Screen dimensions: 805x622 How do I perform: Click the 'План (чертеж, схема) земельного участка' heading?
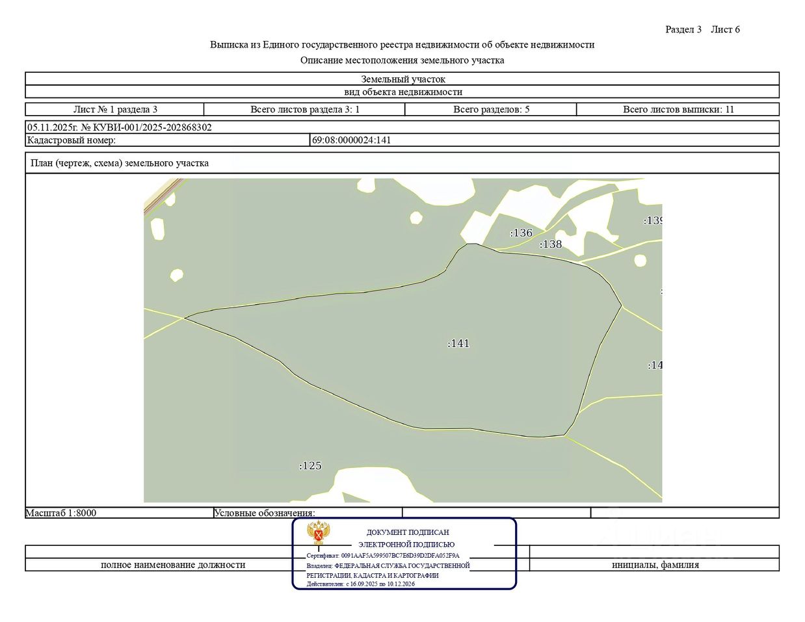(120, 163)
